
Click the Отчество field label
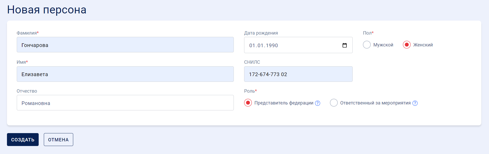(27, 91)
